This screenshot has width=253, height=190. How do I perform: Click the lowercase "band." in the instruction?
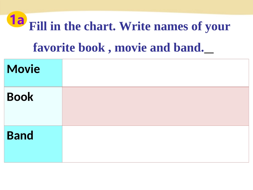(x=189, y=48)
